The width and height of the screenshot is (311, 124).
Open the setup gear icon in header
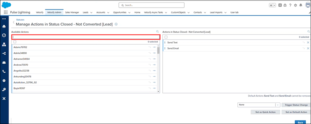click(x=296, y=5)
